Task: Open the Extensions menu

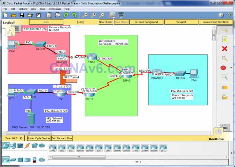Action: pyautogui.click(x=55, y=9)
